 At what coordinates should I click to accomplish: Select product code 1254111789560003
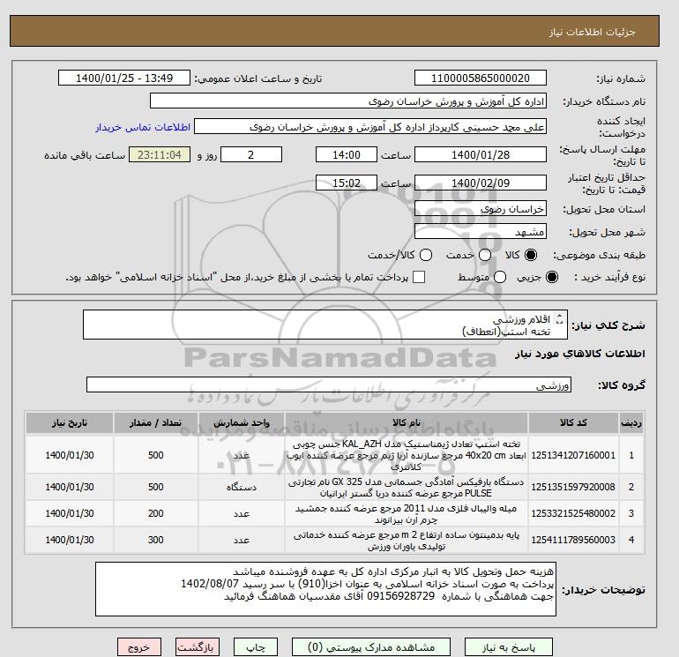[573, 540]
